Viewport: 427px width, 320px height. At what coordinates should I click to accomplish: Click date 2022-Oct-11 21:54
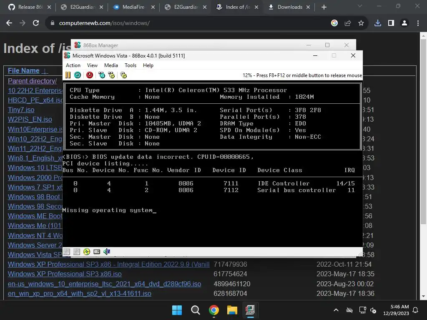click(x=344, y=264)
